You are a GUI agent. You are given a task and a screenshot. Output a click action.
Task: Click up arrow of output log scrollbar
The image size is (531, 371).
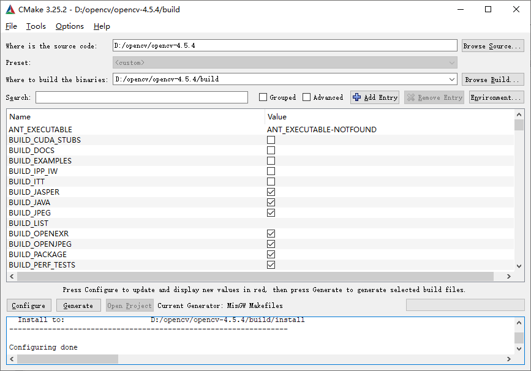click(x=519, y=323)
